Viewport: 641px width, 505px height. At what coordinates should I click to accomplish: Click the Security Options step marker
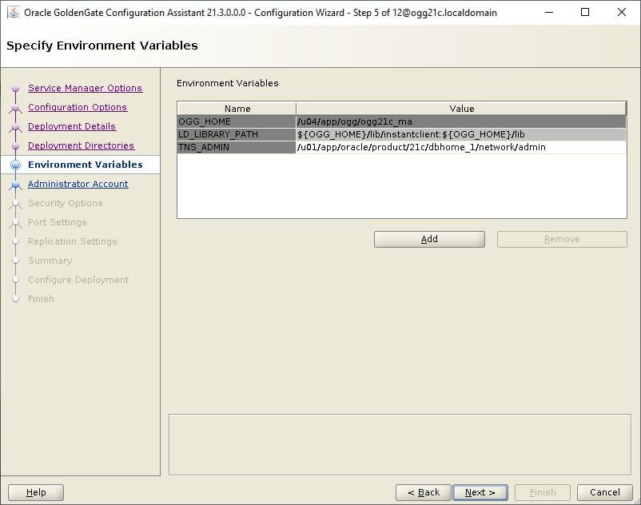(15, 204)
